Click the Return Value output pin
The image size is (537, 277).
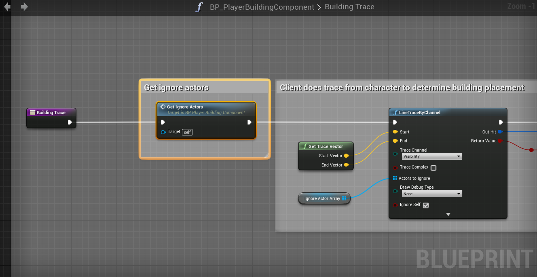pos(500,141)
